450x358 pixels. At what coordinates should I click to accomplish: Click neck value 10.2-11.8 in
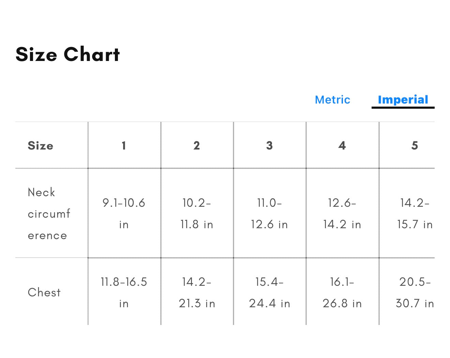pos(197,214)
